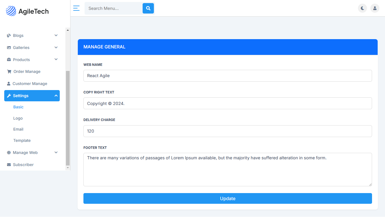The width and height of the screenshot is (385, 217).
Task: Go to Customer Manage page
Action: 32,84
